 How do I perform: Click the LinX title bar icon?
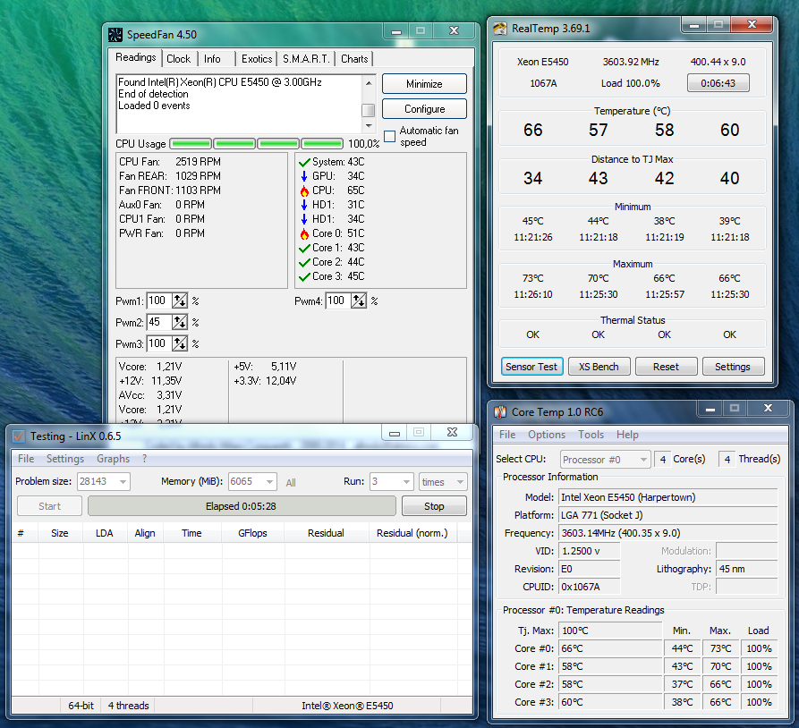click(19, 436)
